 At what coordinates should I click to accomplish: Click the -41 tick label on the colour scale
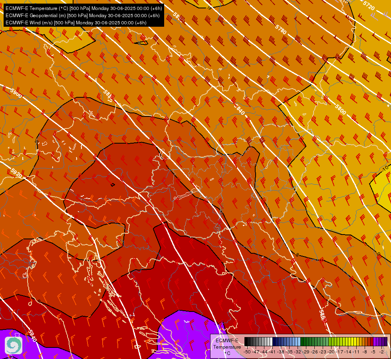click(272, 352)
